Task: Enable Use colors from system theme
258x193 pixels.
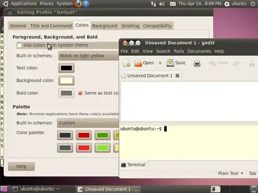Action: coord(20,45)
